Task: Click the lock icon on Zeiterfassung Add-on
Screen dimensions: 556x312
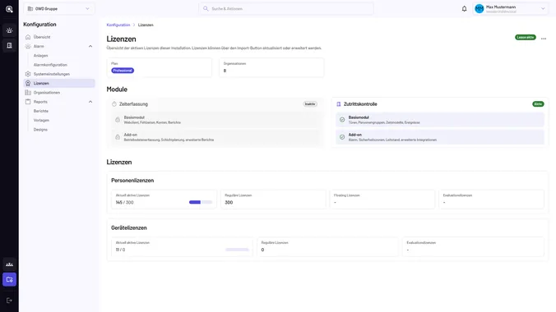Action: [118, 137]
